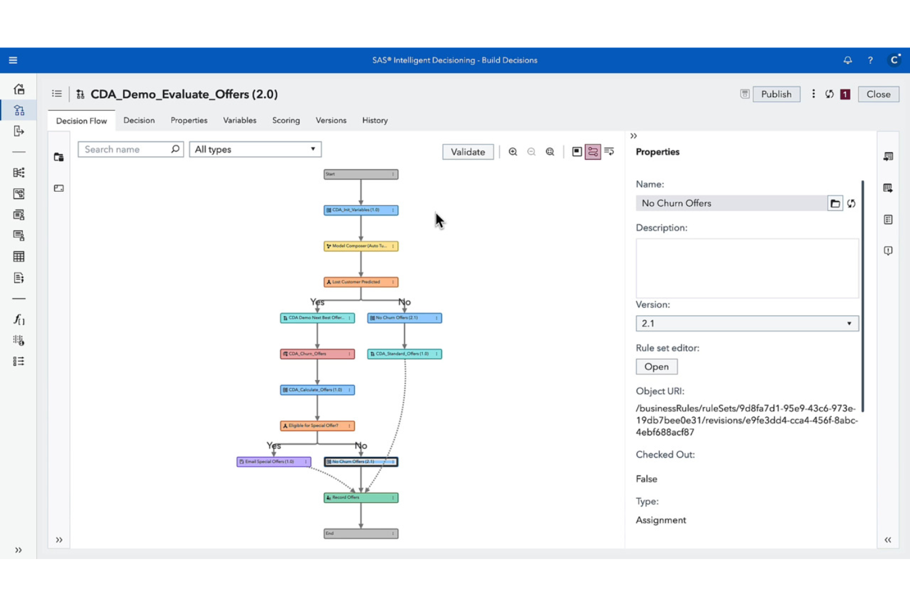910x607 pixels.
Task: Select the Decisions icon in sidebar
Action: pyautogui.click(x=19, y=110)
